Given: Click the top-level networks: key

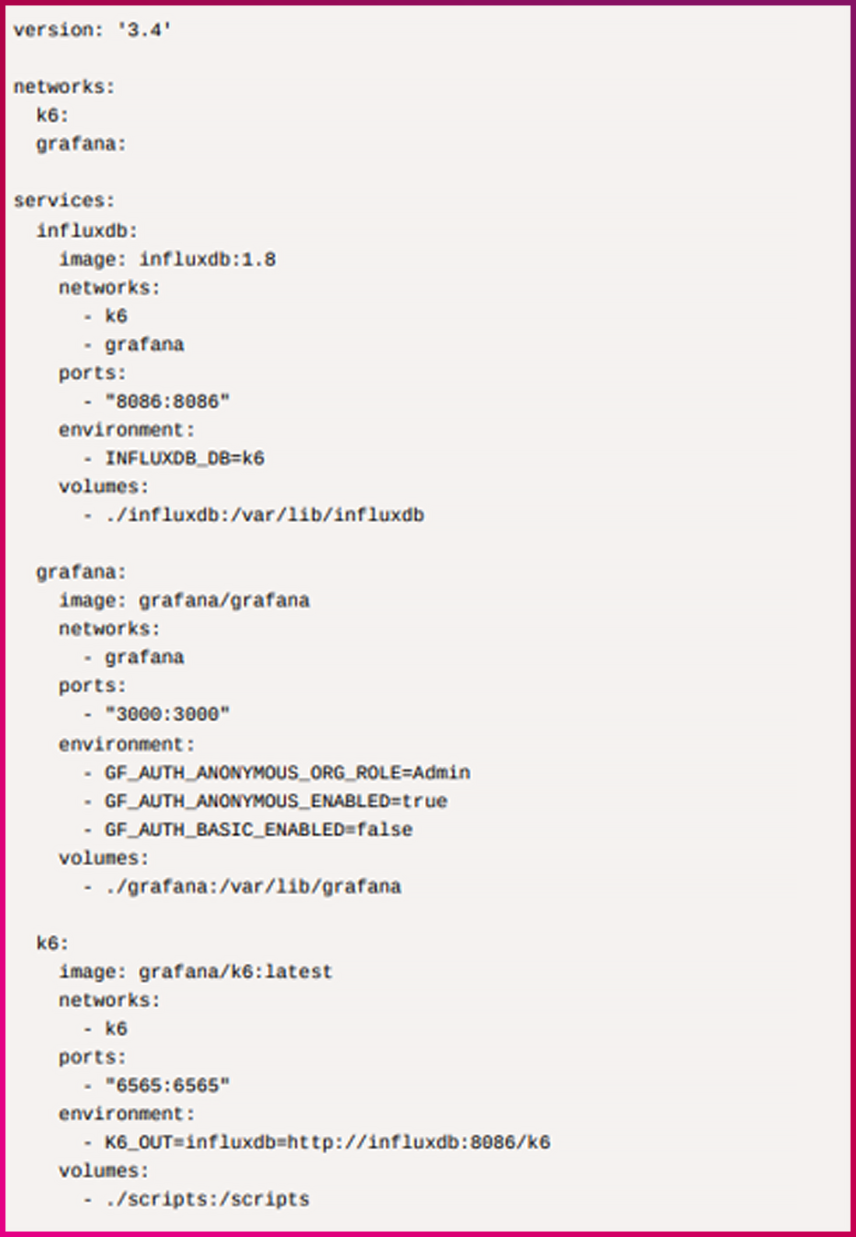Looking at the screenshot, I should [64, 86].
